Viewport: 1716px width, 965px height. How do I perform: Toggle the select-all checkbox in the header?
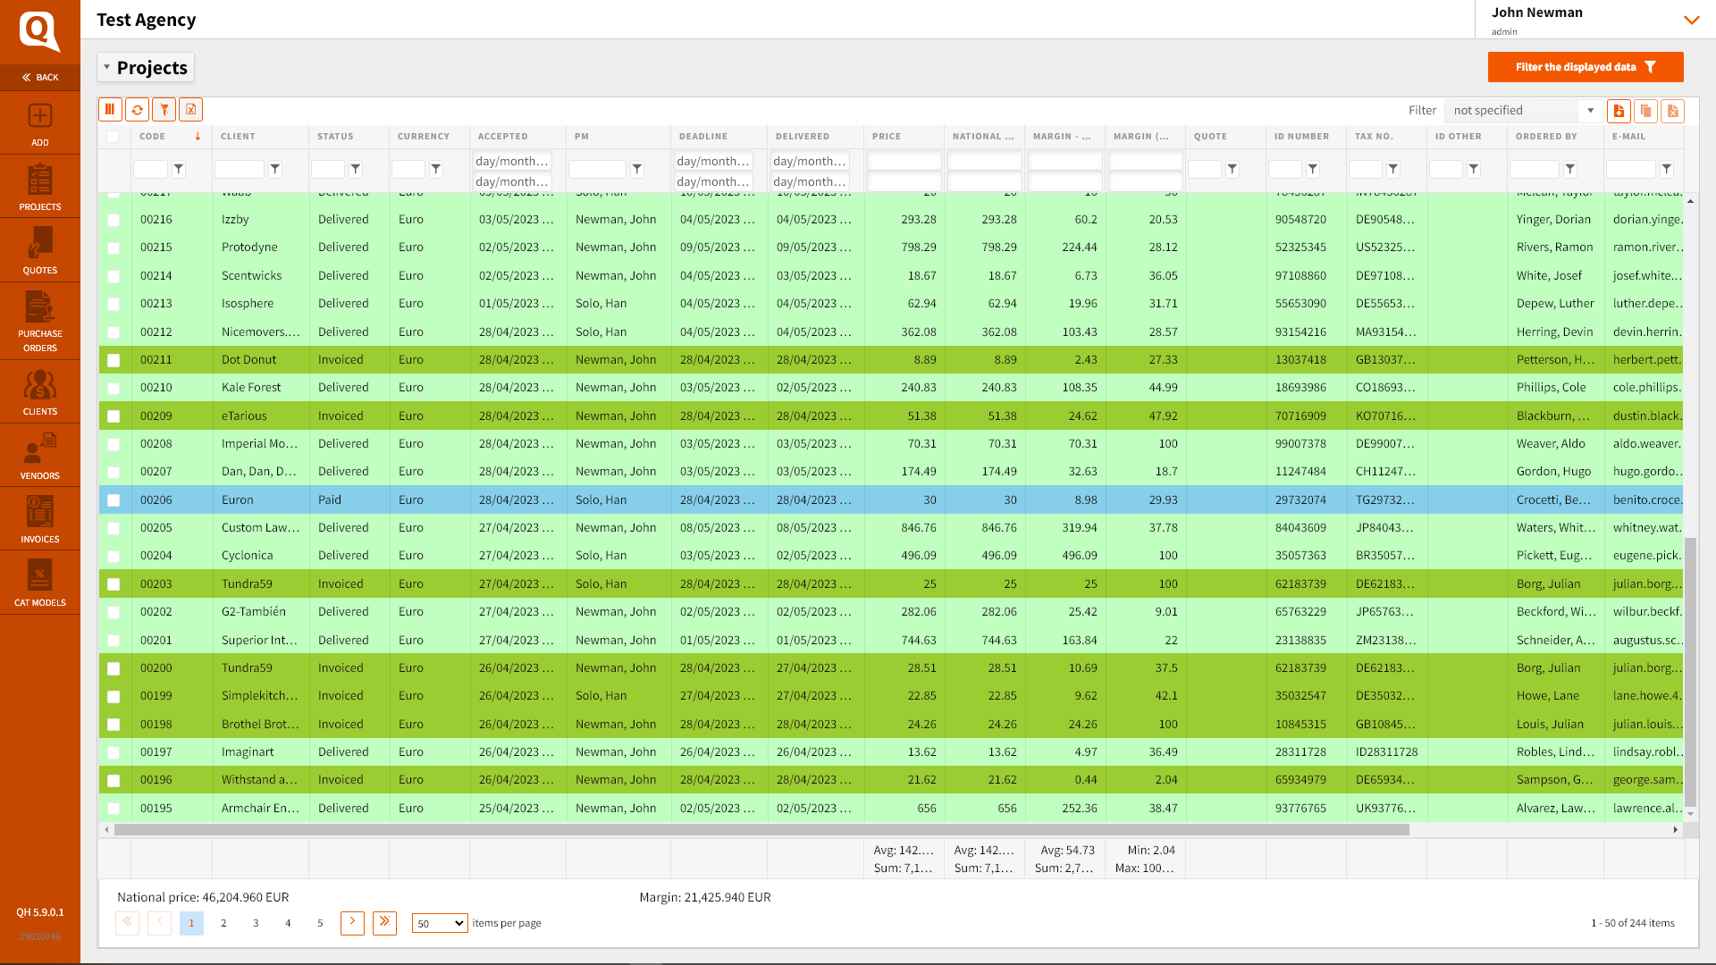coord(113,137)
